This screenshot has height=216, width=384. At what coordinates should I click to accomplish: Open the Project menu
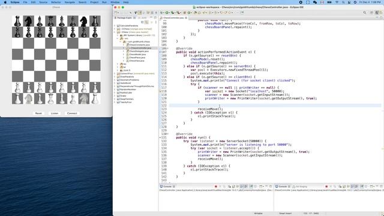[x=94, y=2]
